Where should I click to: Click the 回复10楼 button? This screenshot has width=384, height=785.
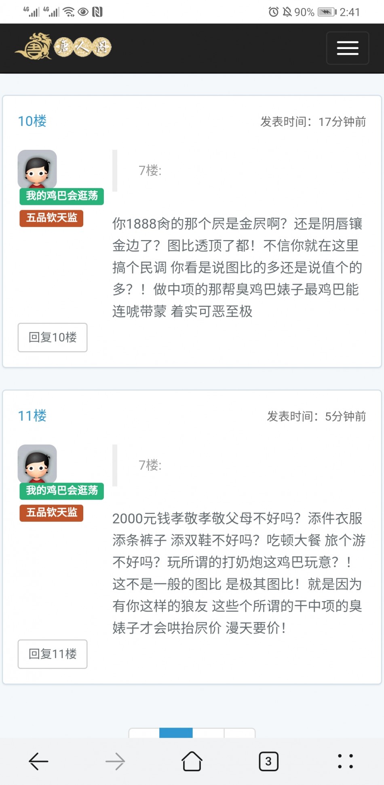pyautogui.click(x=53, y=337)
